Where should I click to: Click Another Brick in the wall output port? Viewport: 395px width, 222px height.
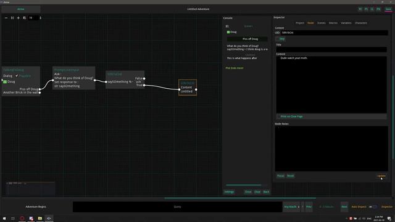click(x=39, y=92)
